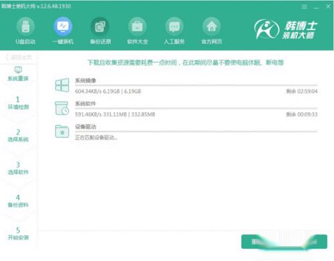Click the download notice text at top
Screen dimensions: 334x261
pos(186,63)
